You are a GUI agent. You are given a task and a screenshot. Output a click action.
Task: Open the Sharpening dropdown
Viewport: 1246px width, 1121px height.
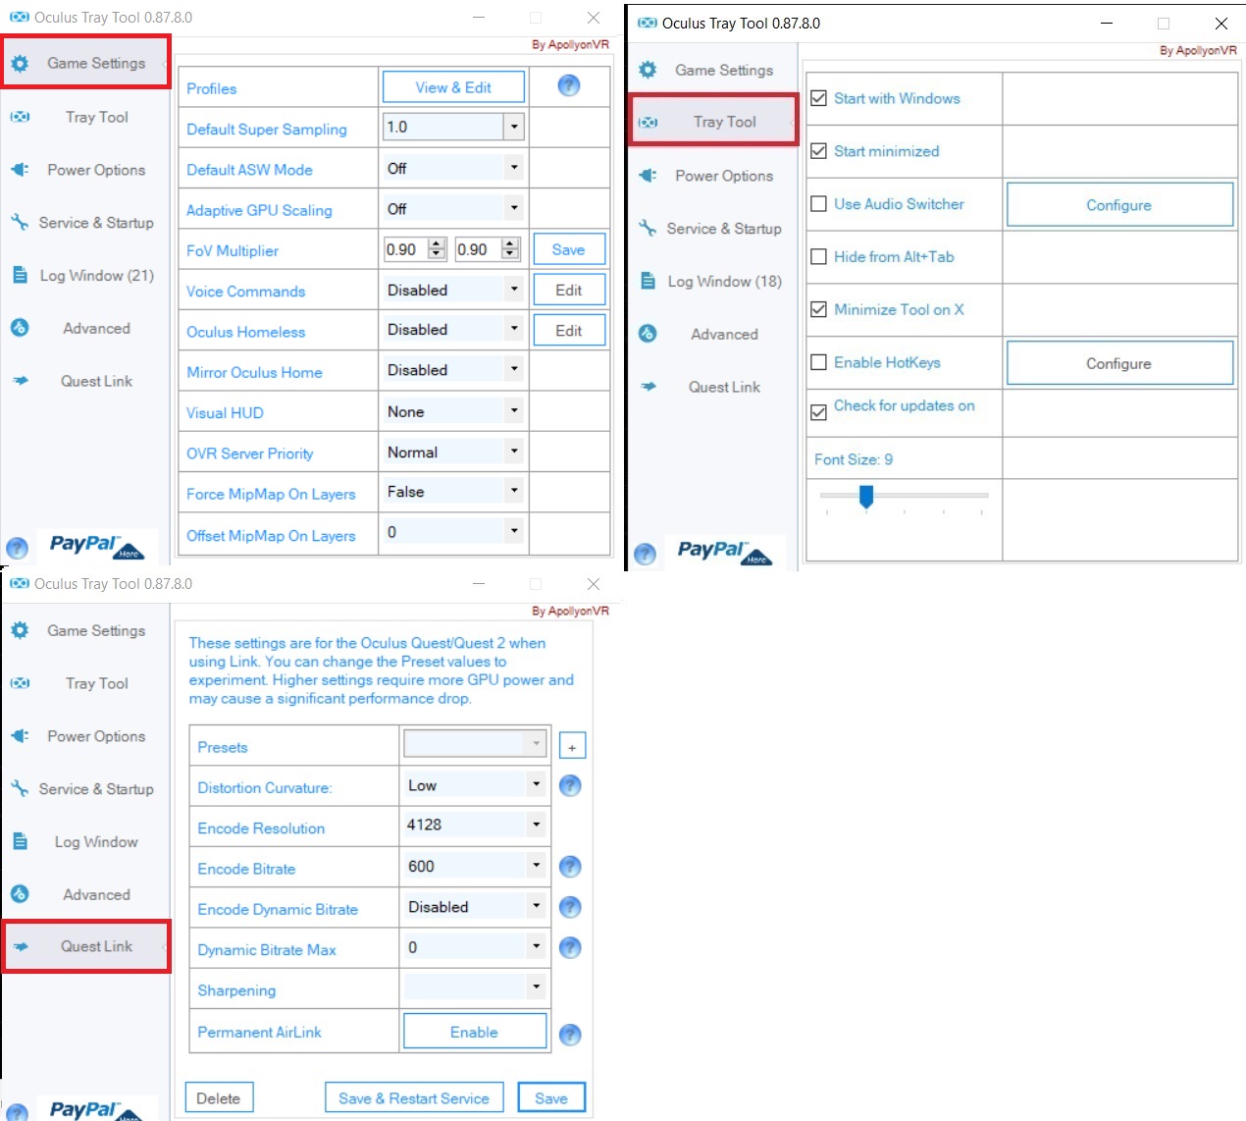click(x=536, y=987)
